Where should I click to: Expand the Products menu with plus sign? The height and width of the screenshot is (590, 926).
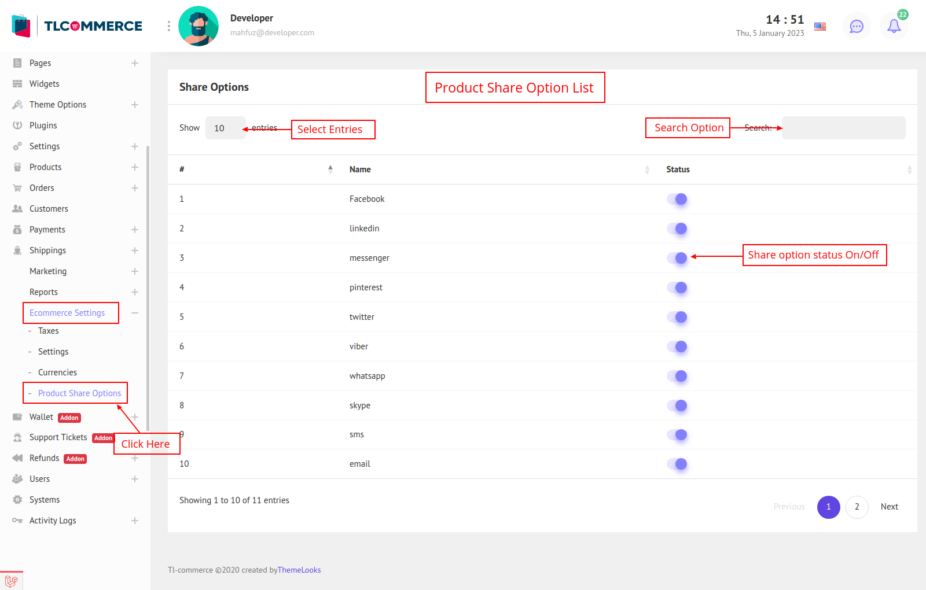135,167
